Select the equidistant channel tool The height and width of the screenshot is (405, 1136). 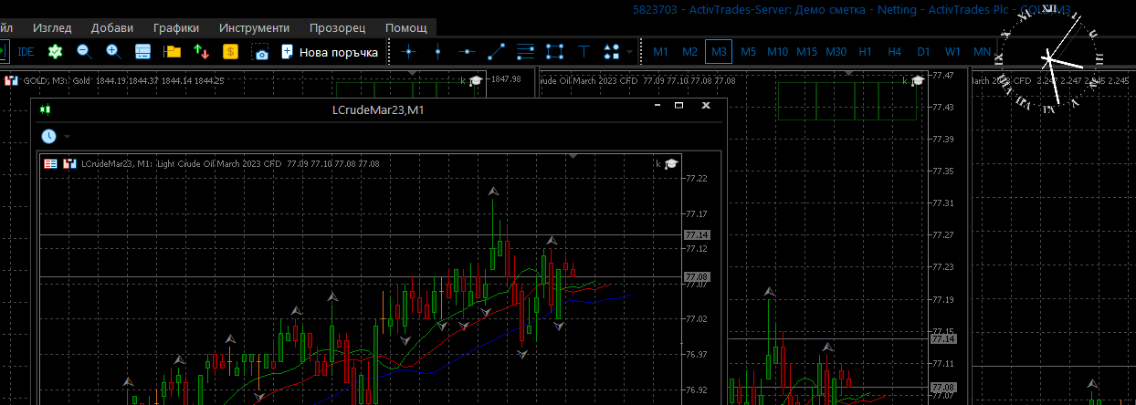coord(525,52)
